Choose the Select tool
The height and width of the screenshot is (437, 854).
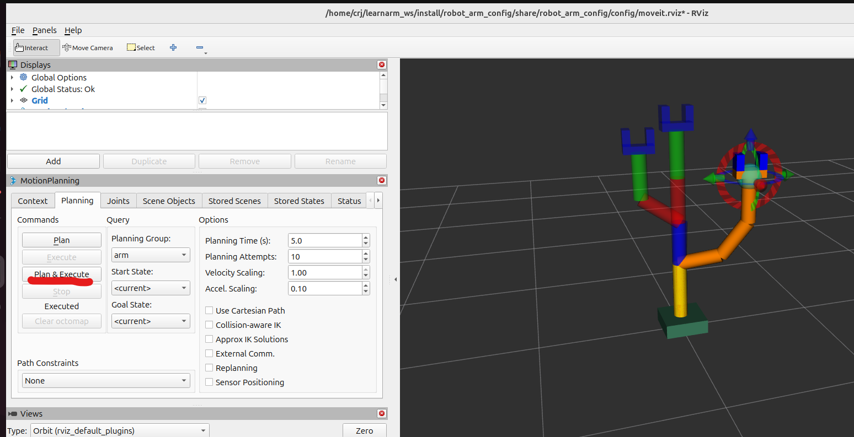click(x=141, y=47)
